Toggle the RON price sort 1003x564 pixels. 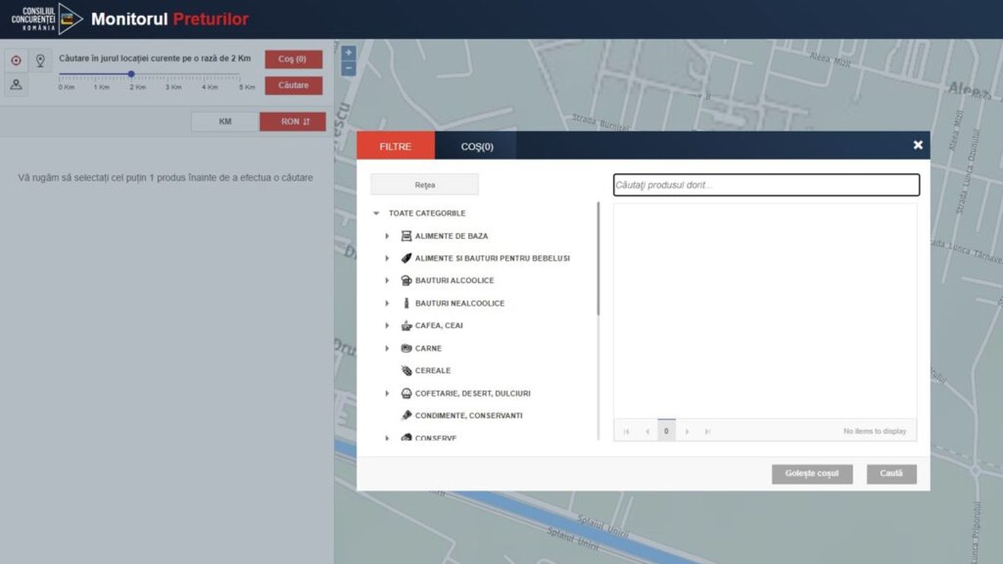293,121
